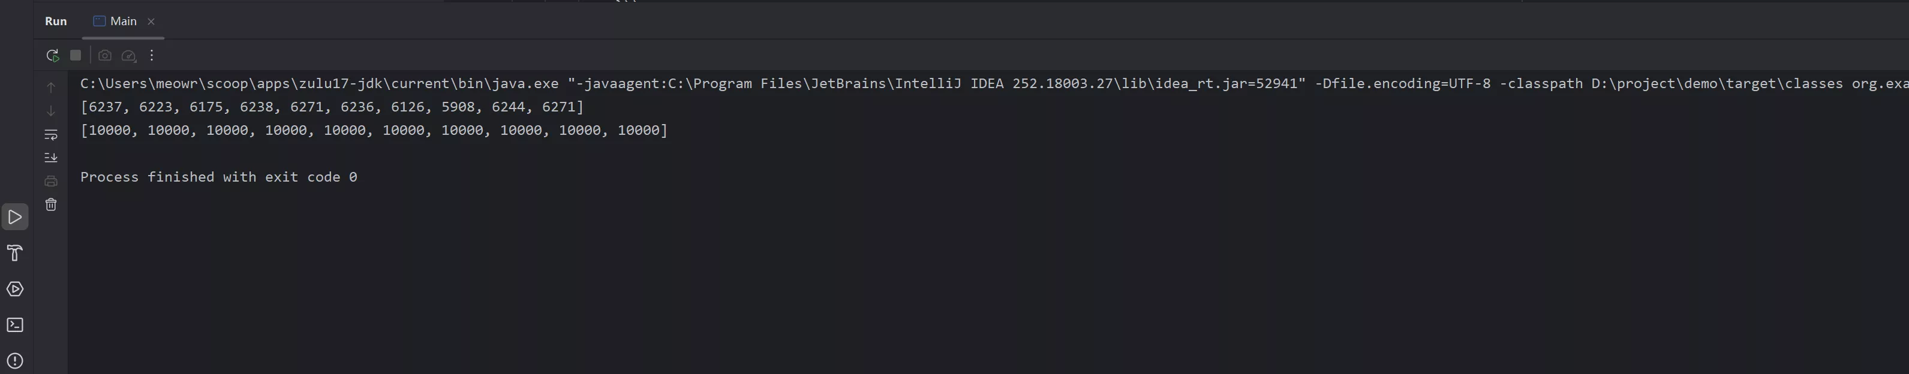Rerun the Main configuration

(52, 56)
